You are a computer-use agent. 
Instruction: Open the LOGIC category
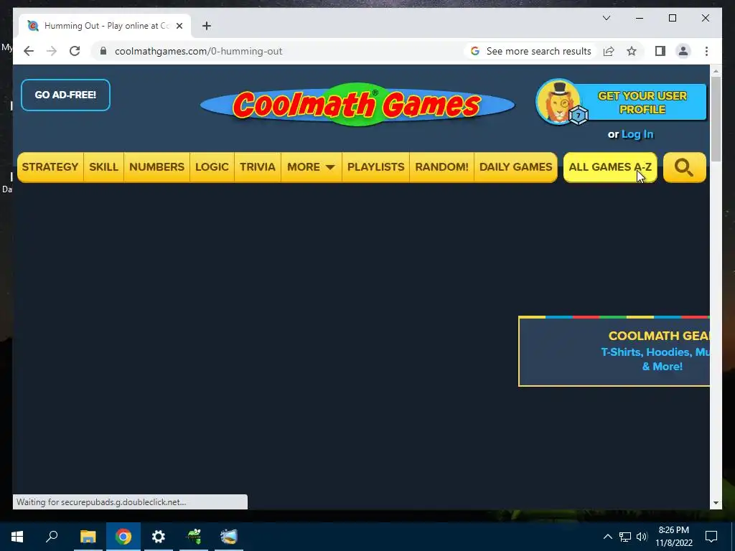click(212, 167)
